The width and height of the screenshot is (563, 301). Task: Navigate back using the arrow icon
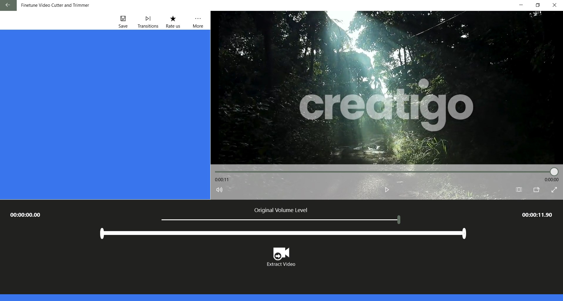(x=8, y=5)
